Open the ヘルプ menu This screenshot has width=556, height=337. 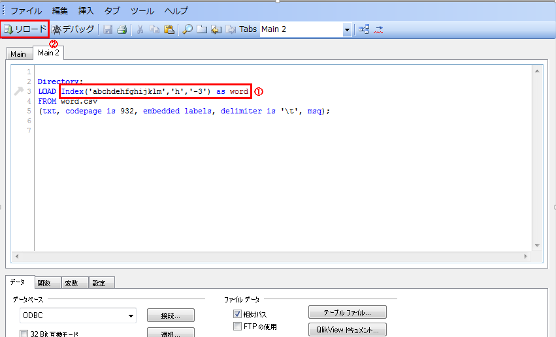pos(176,11)
